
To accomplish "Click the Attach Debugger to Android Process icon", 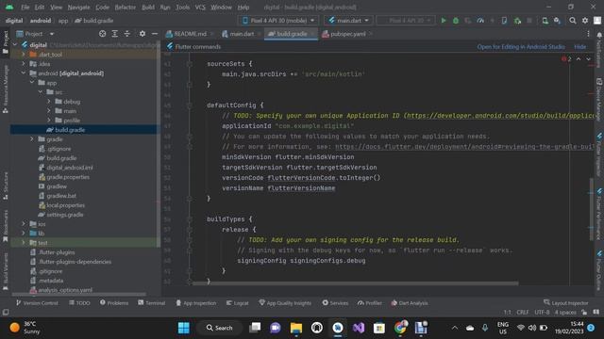I will coord(517,21).
